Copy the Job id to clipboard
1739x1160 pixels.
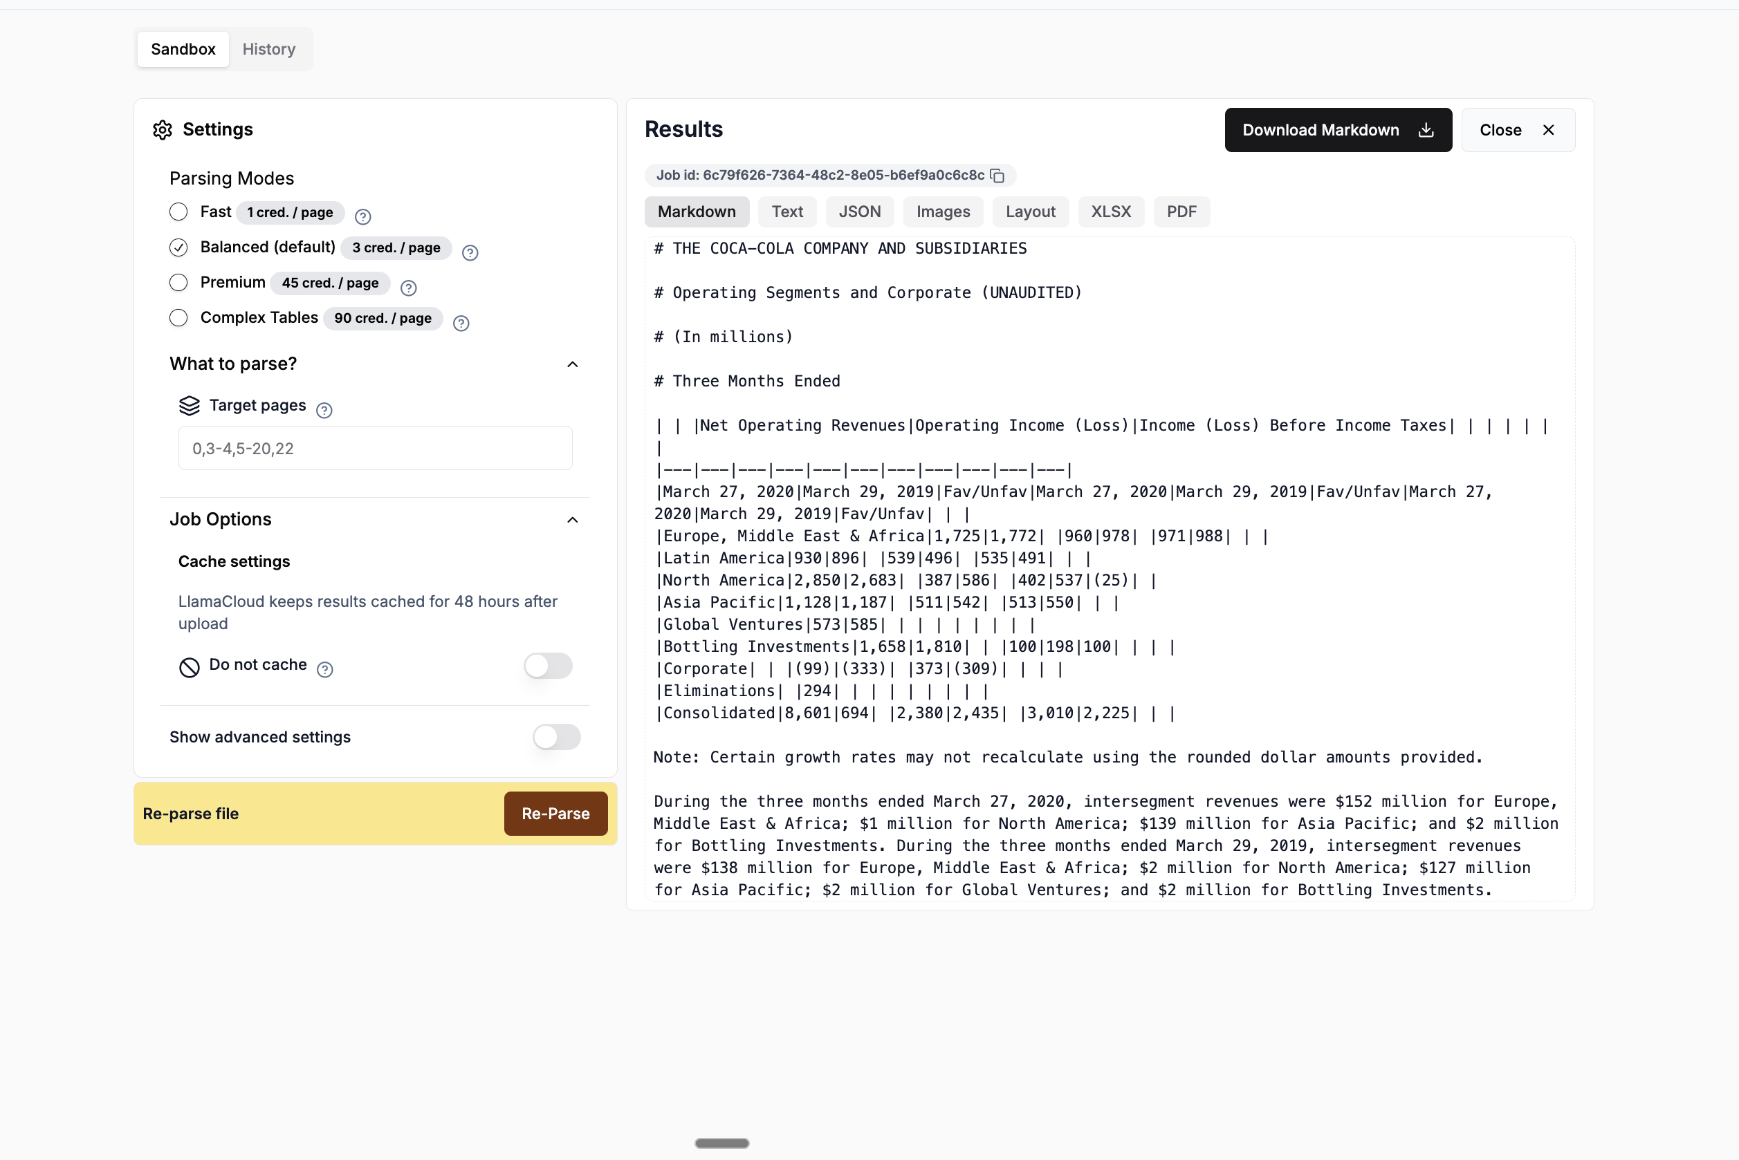[x=997, y=176]
